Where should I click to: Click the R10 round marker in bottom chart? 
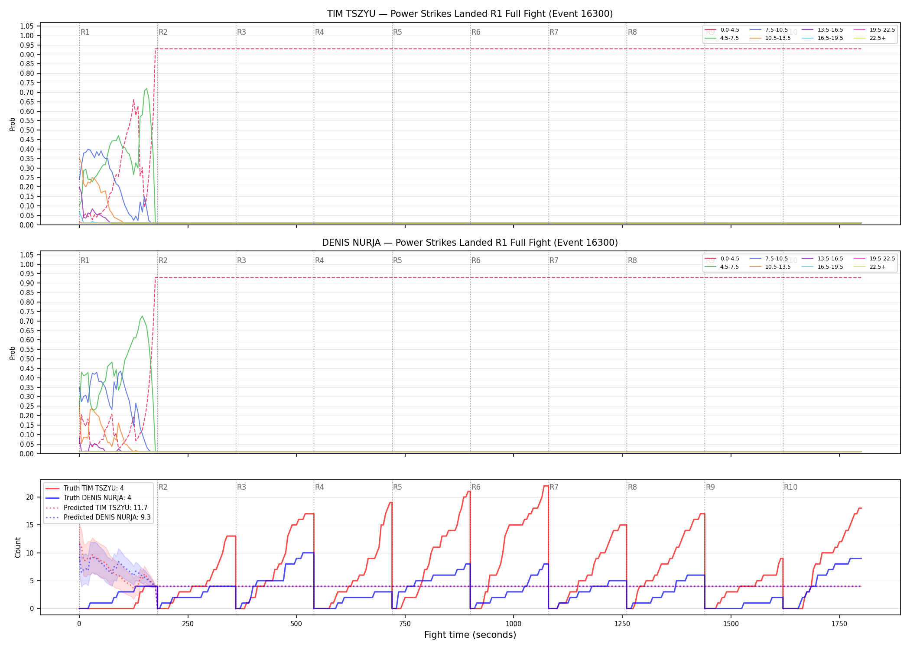point(790,487)
